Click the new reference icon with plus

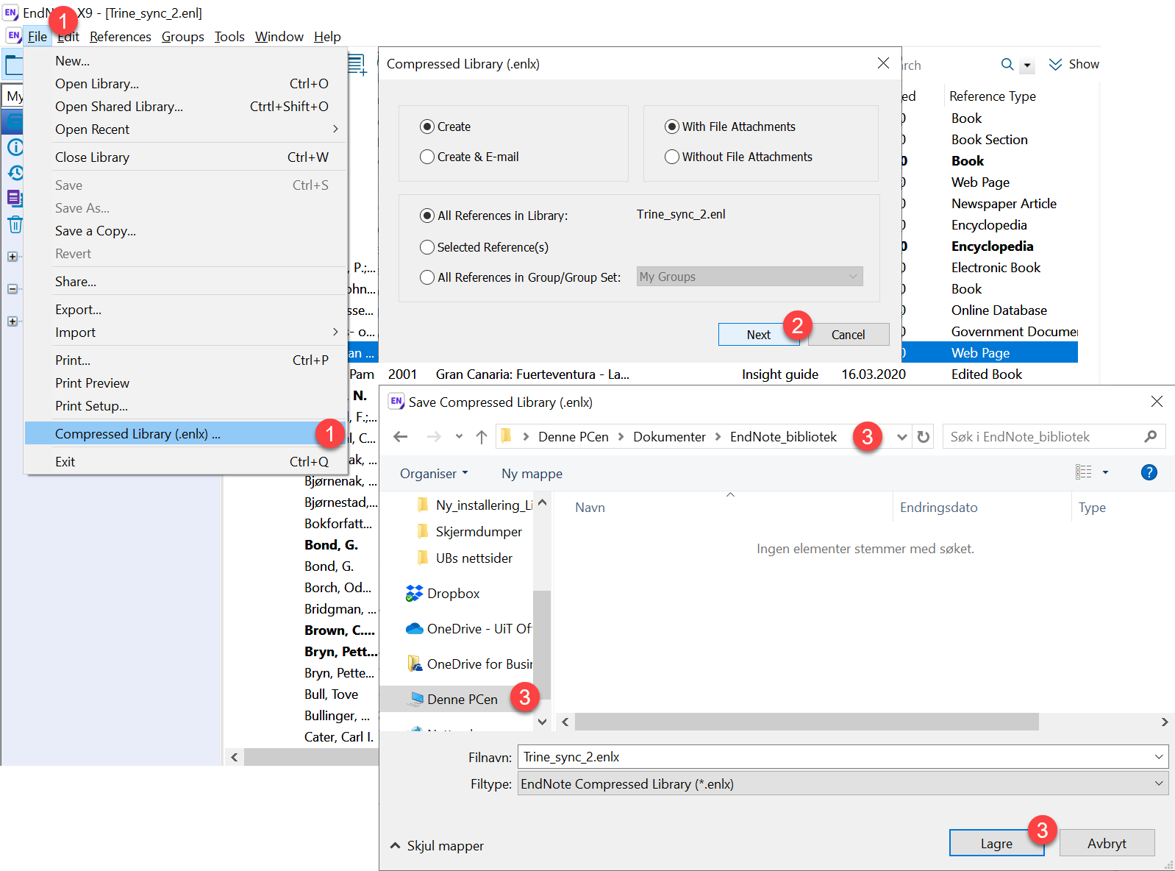pos(357,65)
